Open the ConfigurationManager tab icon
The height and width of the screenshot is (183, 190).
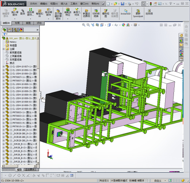(x=15, y=30)
